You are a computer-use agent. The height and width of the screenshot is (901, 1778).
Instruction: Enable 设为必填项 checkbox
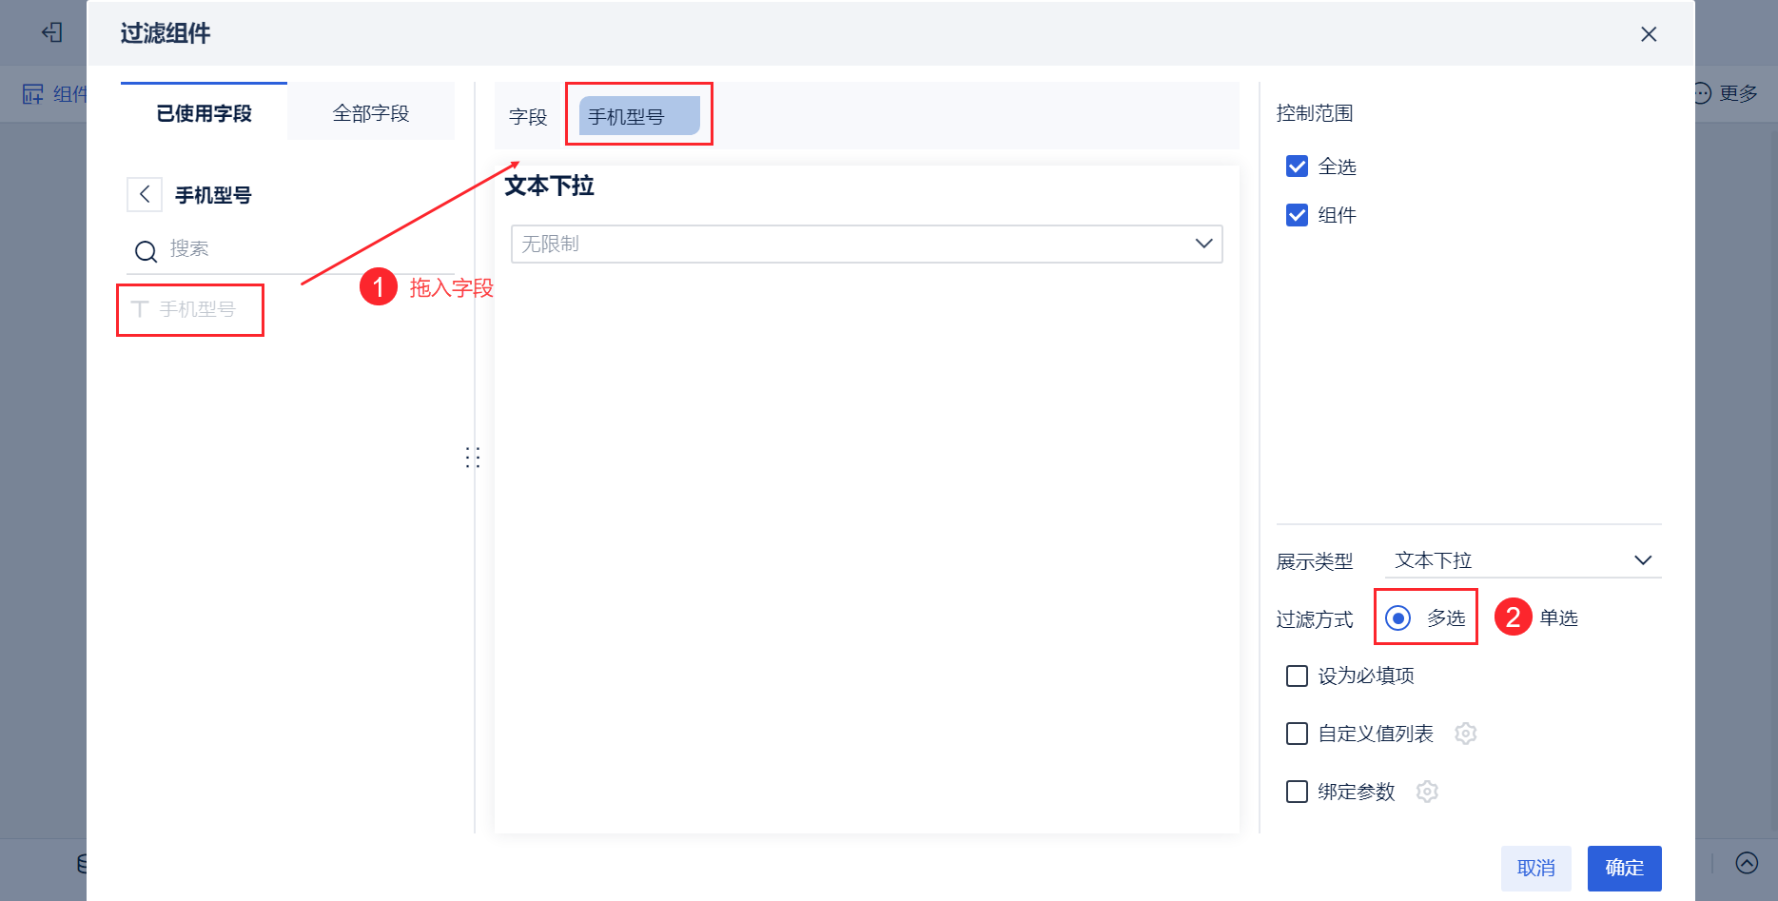(x=1297, y=676)
